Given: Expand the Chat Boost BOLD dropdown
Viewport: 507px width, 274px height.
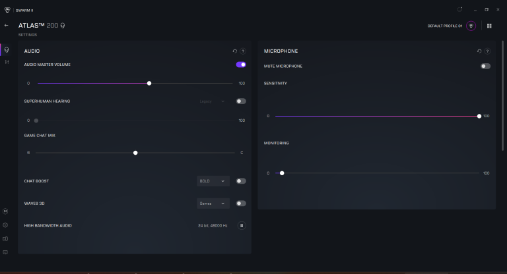Looking at the screenshot, I should 213,181.
